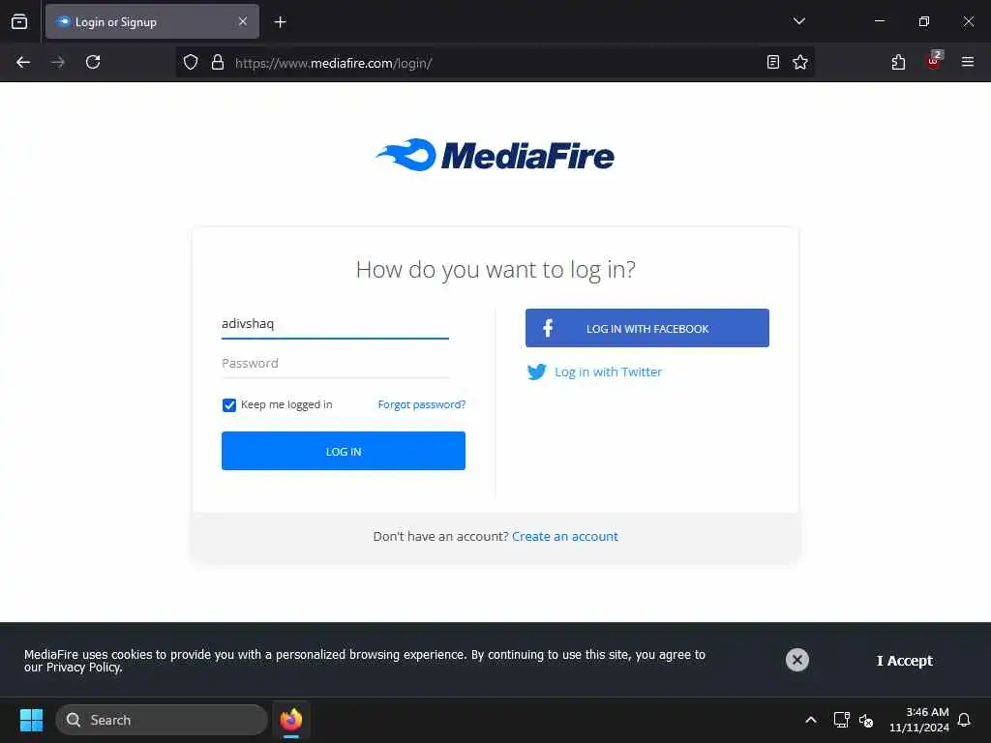Screen dimensions: 991x743
Task: Click the Password input field
Action: 335,364
